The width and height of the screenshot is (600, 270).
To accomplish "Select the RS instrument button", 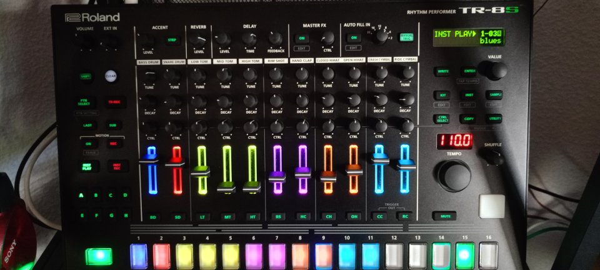I will coord(278,216).
